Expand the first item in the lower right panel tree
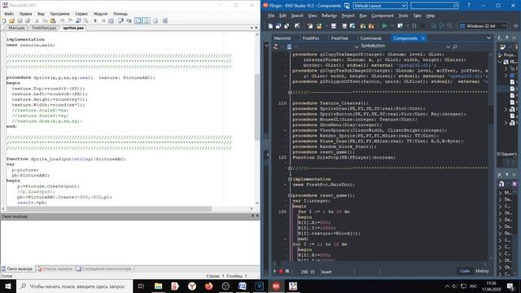The height and width of the screenshot is (293, 521). point(500,193)
